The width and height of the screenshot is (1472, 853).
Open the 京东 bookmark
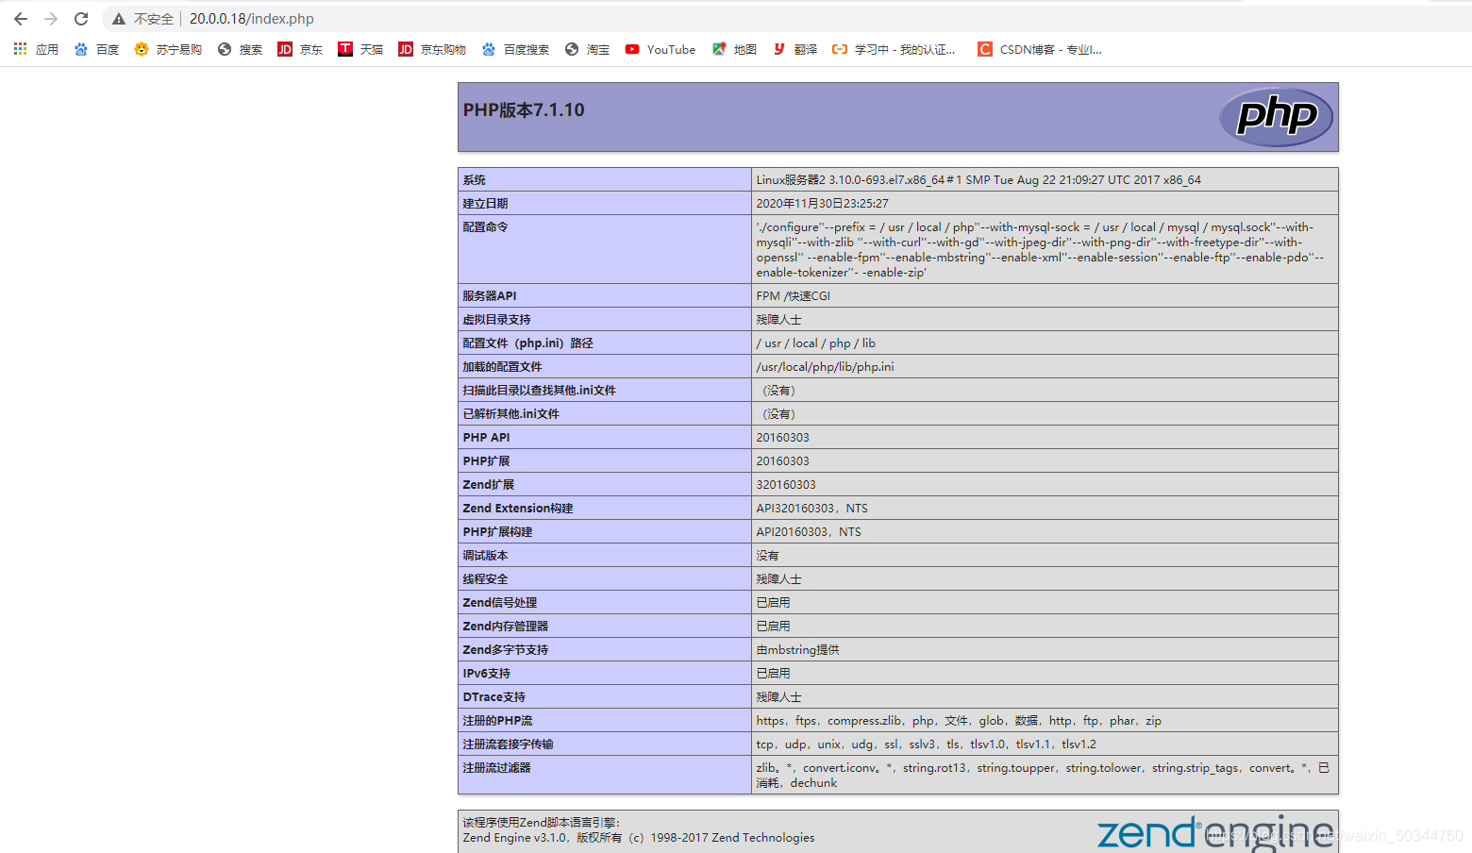(300, 49)
